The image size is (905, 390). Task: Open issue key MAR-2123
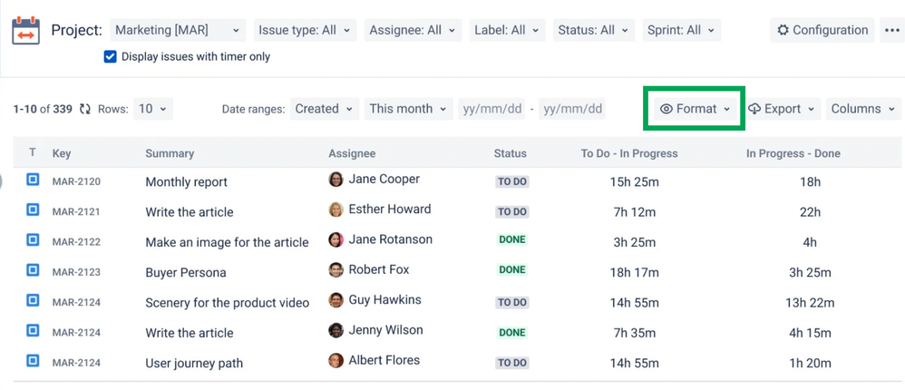coord(76,272)
